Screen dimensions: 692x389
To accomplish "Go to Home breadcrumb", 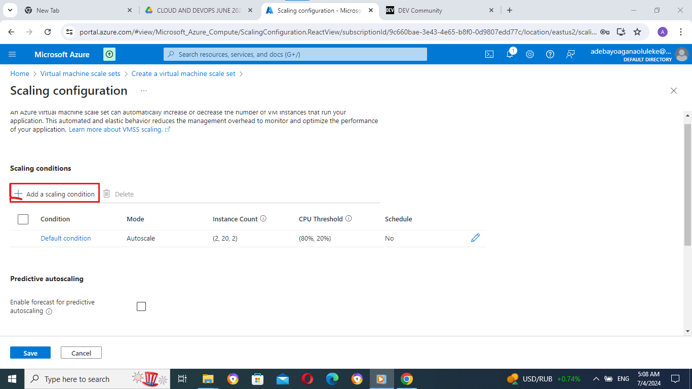I will coord(20,73).
